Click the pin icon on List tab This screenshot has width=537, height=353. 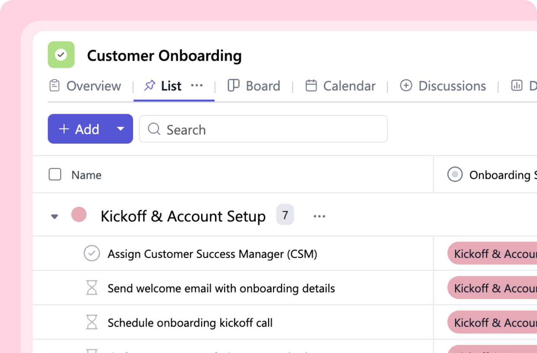click(x=150, y=86)
